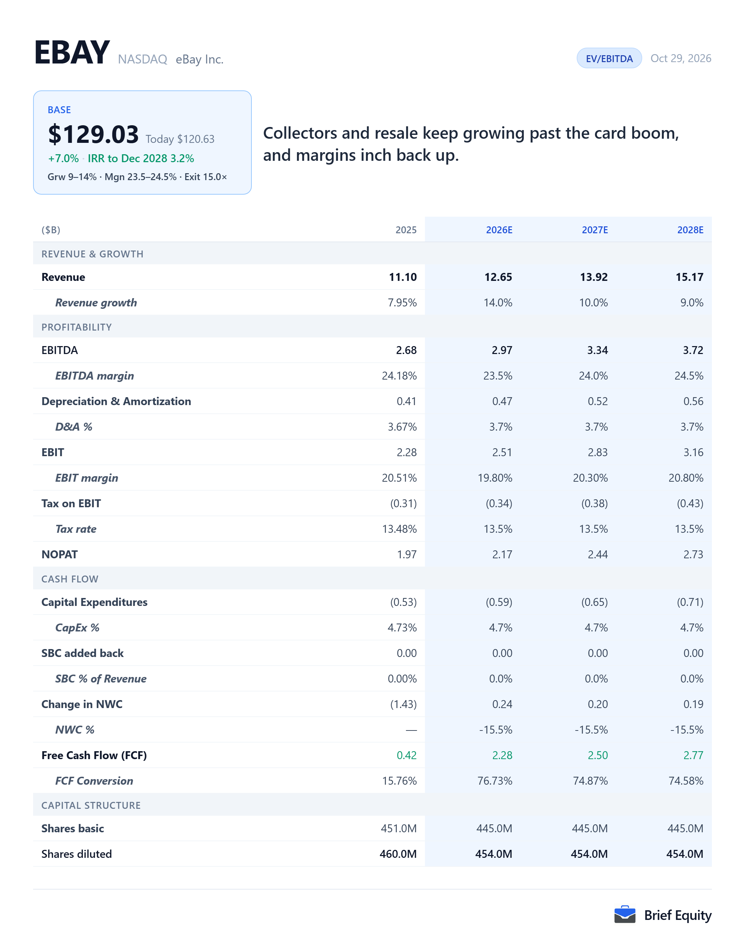Screen dimensions: 745x942
Task: Click the 2028E EBIT margin 20.80%
Action: pyautogui.click(x=686, y=478)
